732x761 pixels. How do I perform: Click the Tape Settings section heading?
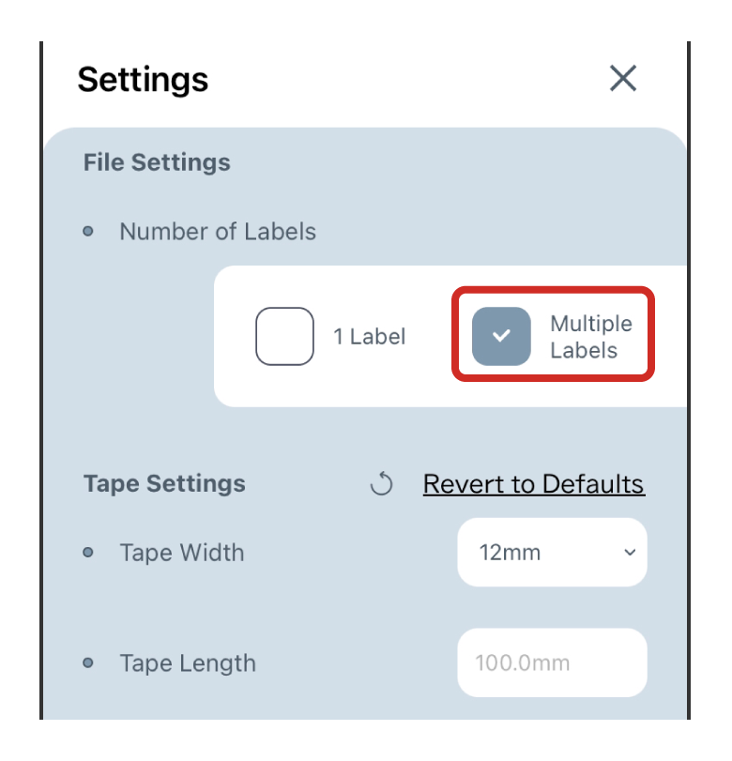click(164, 484)
